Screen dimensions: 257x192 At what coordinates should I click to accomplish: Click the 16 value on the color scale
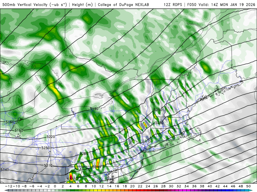[117, 186]
